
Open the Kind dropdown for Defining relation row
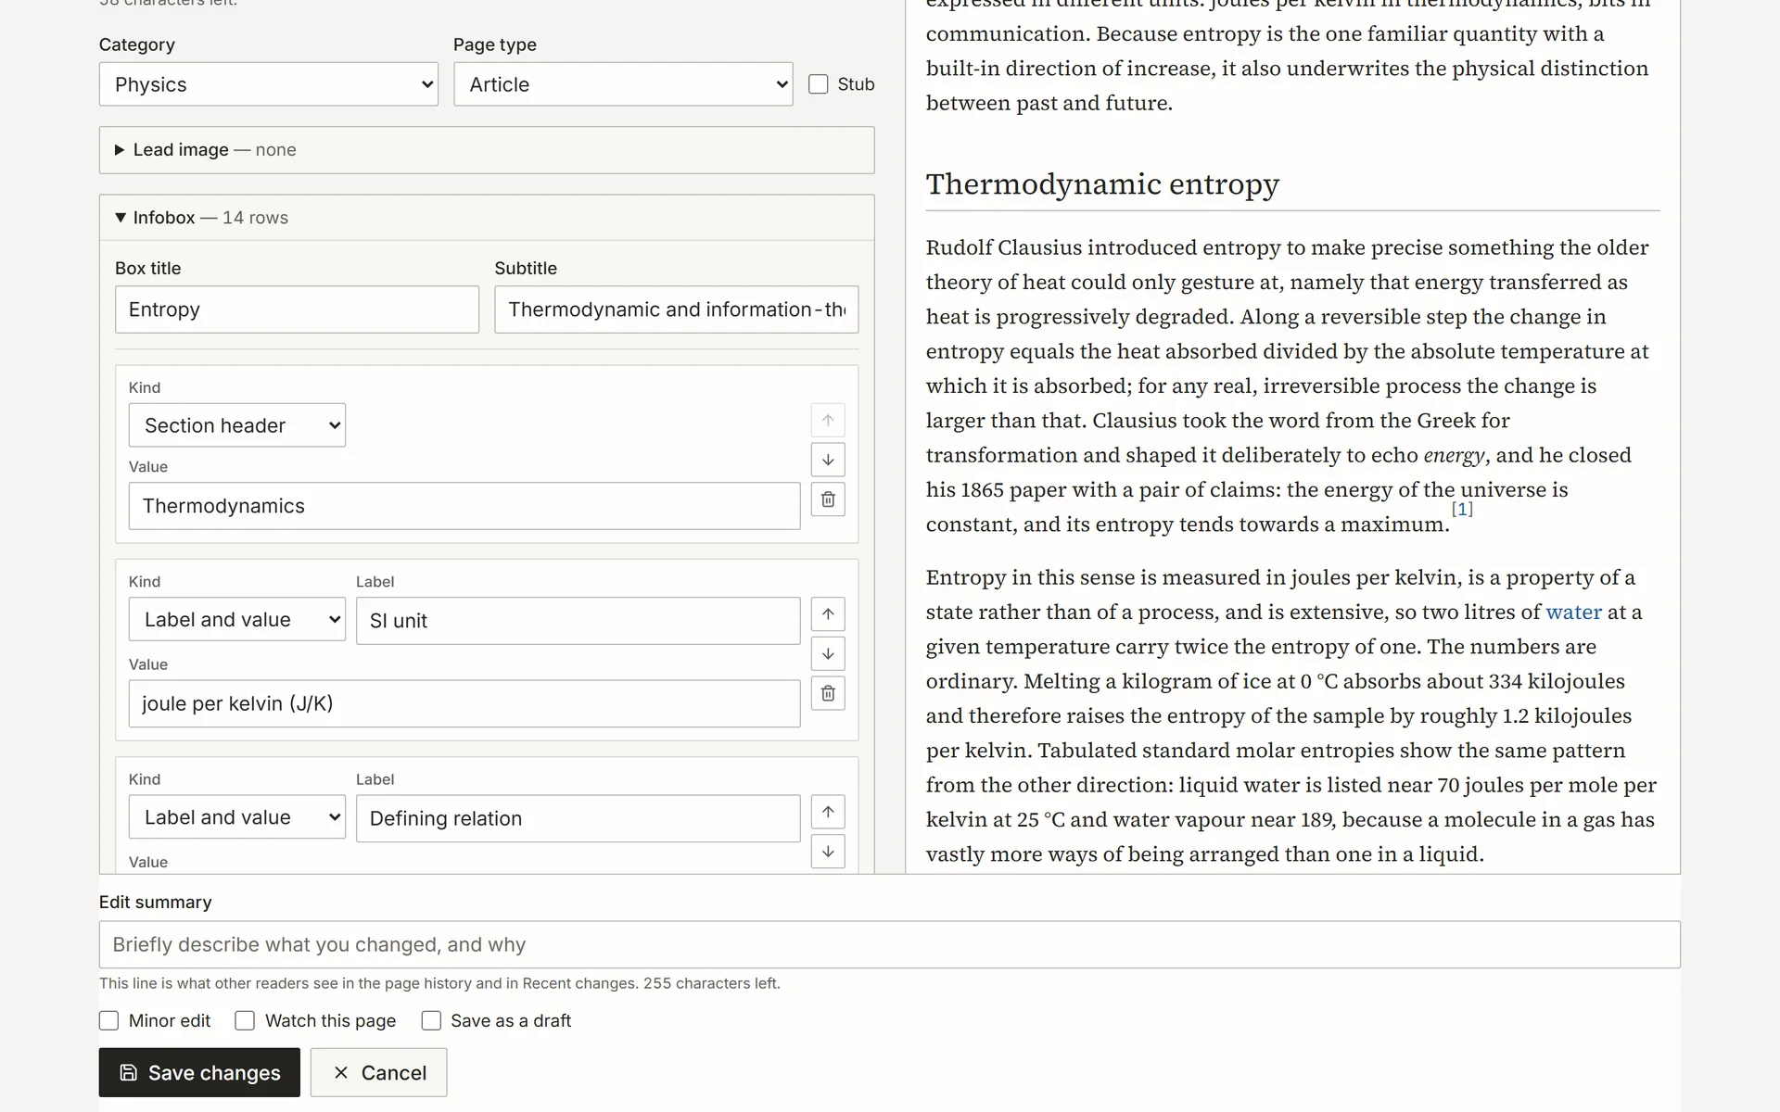click(237, 817)
